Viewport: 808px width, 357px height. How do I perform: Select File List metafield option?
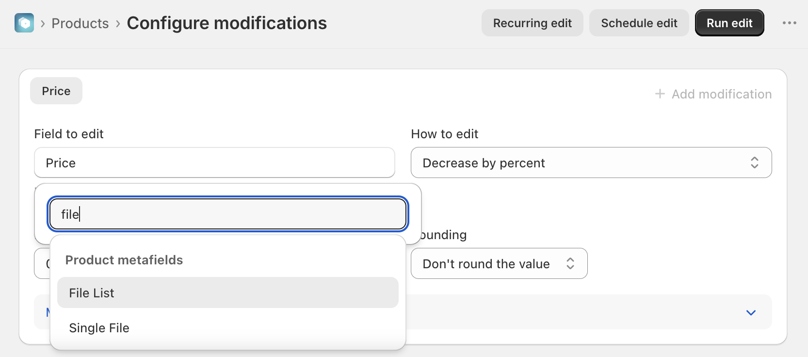point(228,292)
